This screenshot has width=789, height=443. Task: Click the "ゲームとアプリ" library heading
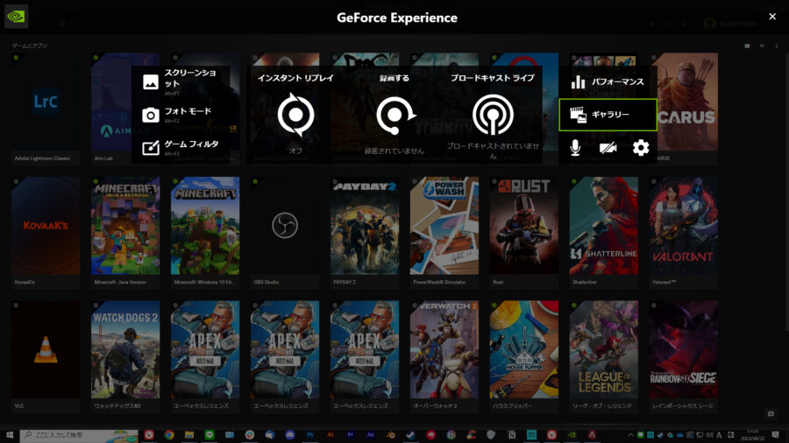[29, 46]
